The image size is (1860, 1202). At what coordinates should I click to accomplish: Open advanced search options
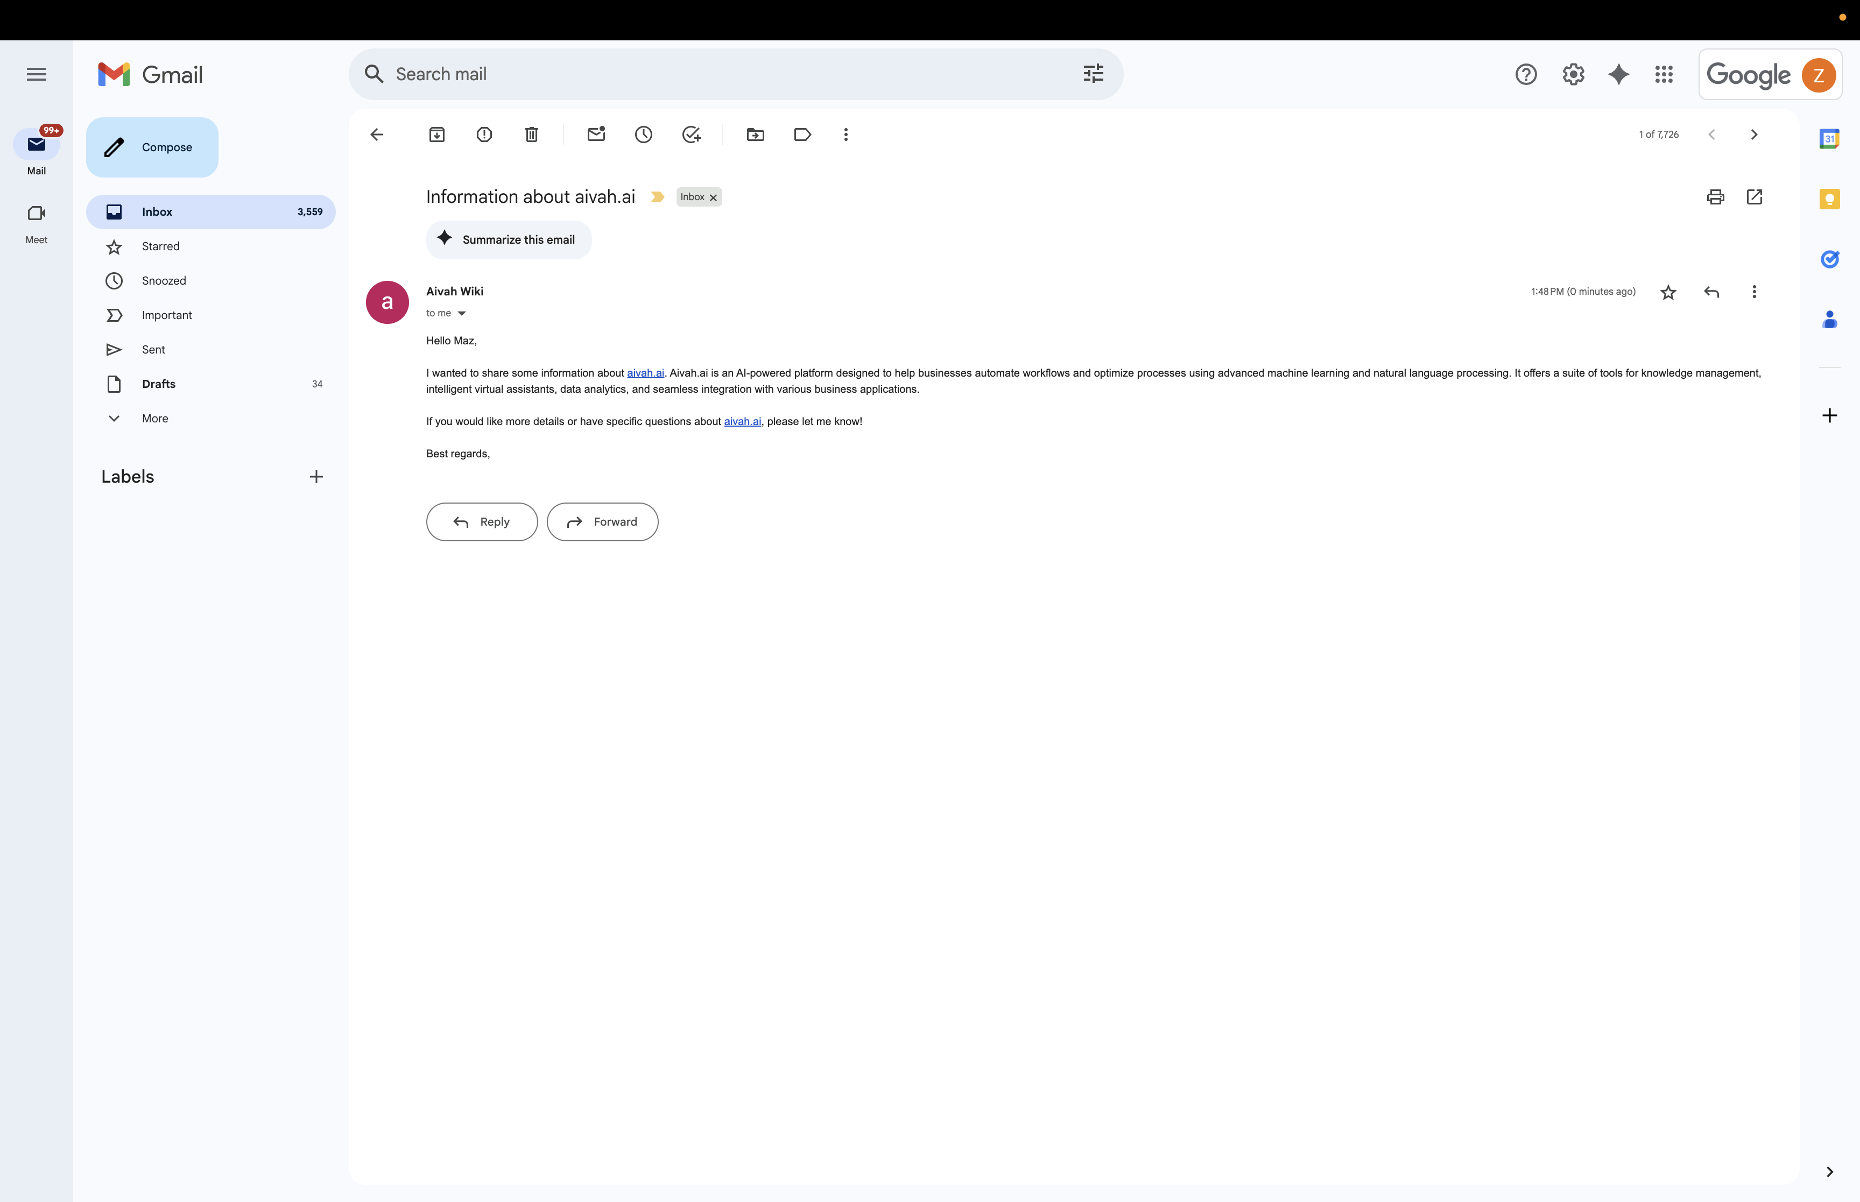(1093, 73)
